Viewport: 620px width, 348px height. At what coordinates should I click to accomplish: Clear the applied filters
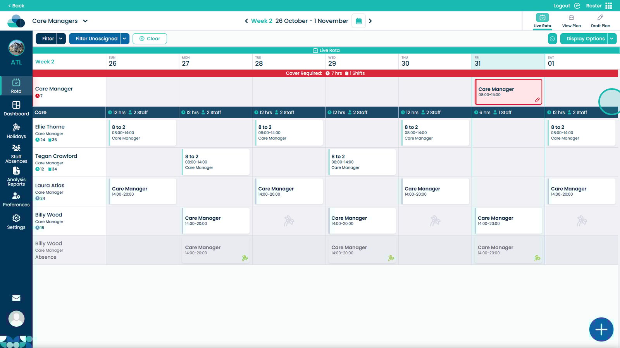[150, 39]
